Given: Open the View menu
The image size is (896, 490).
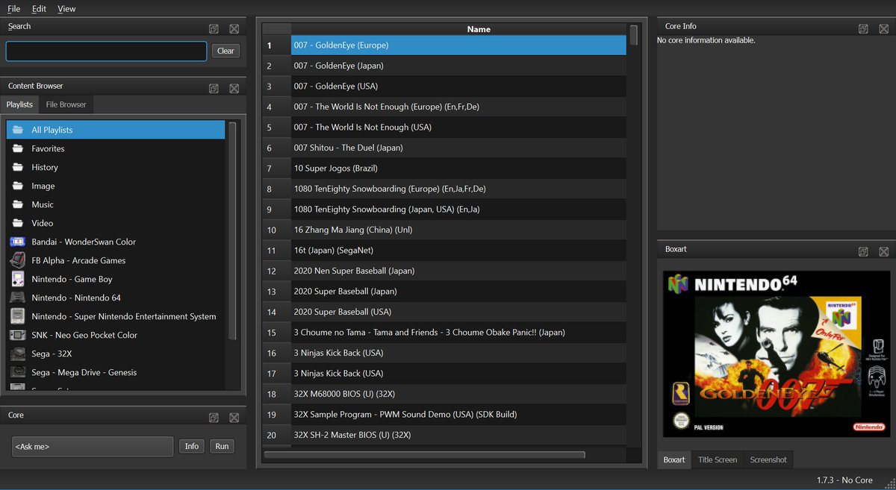Looking at the screenshot, I should [x=66, y=9].
